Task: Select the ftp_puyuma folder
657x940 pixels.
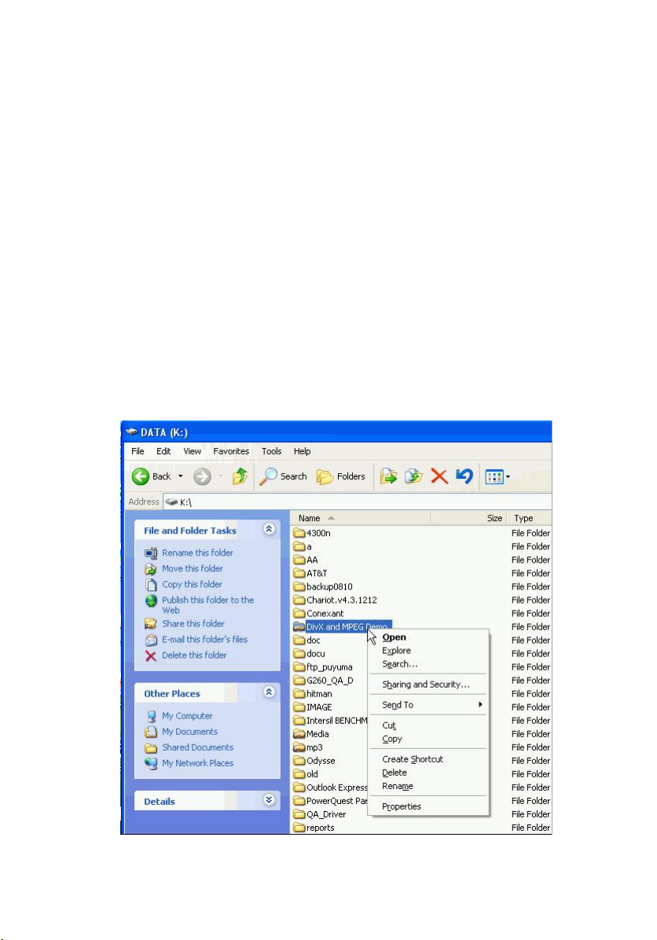Action: click(x=323, y=666)
